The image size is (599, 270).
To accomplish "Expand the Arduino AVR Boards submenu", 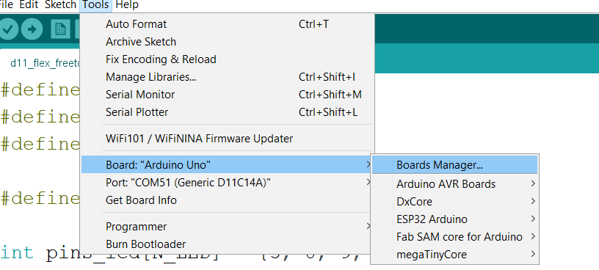I will (x=454, y=184).
